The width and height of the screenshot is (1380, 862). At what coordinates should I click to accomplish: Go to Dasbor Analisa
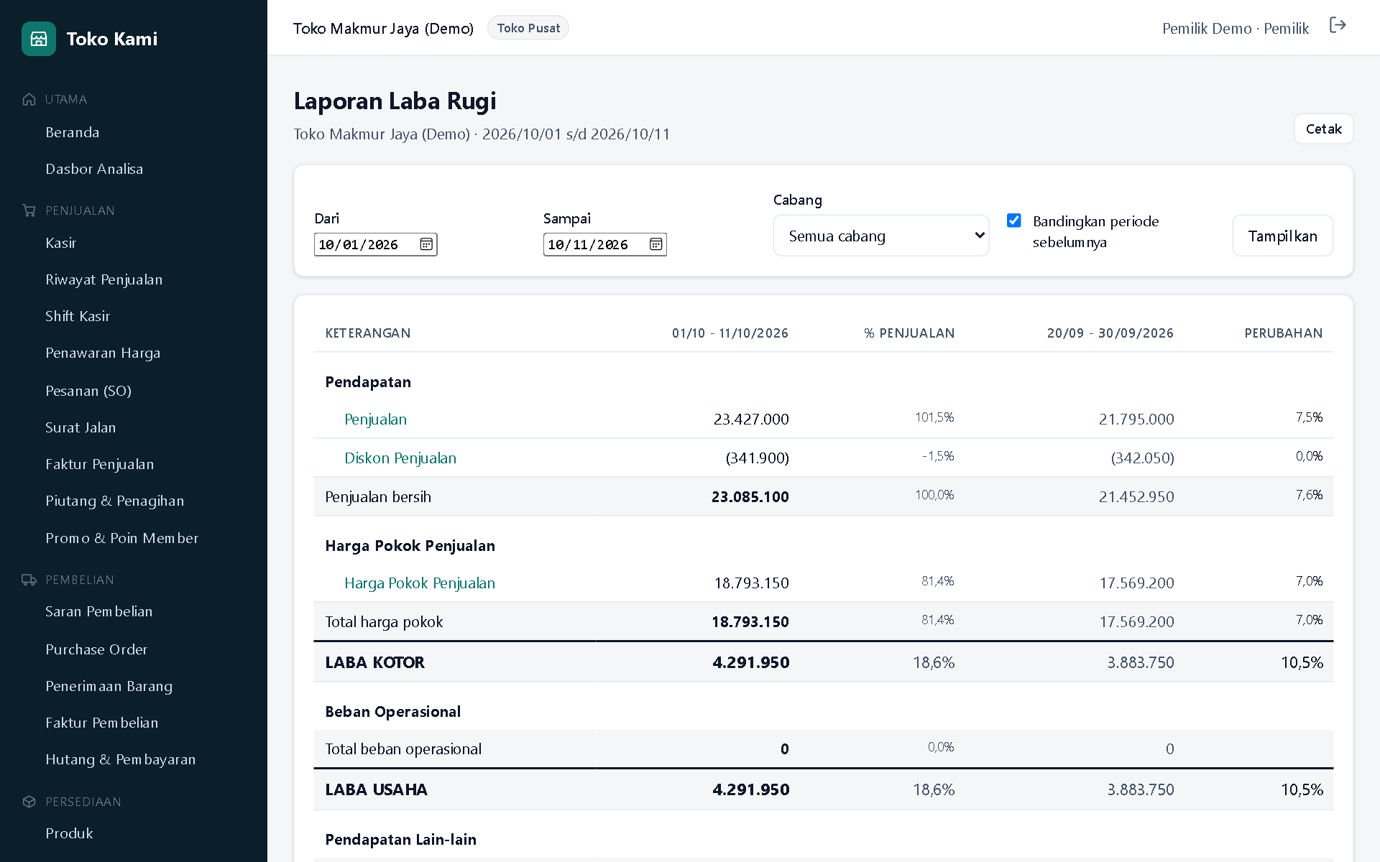tap(94, 169)
